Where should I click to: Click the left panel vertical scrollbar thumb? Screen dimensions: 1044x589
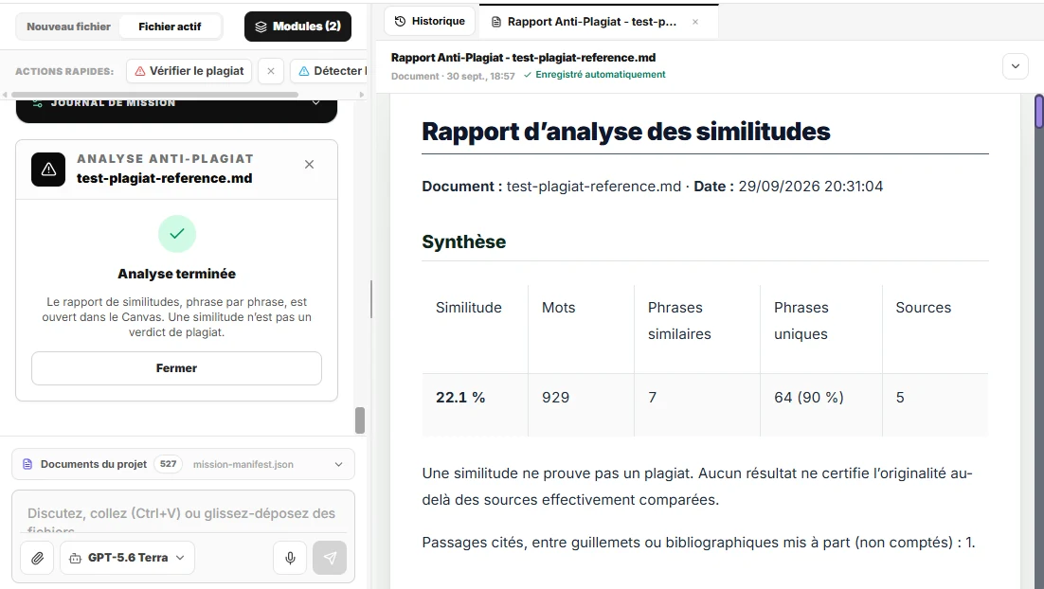click(x=360, y=420)
